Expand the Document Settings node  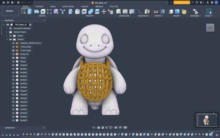click(x=7, y=28)
